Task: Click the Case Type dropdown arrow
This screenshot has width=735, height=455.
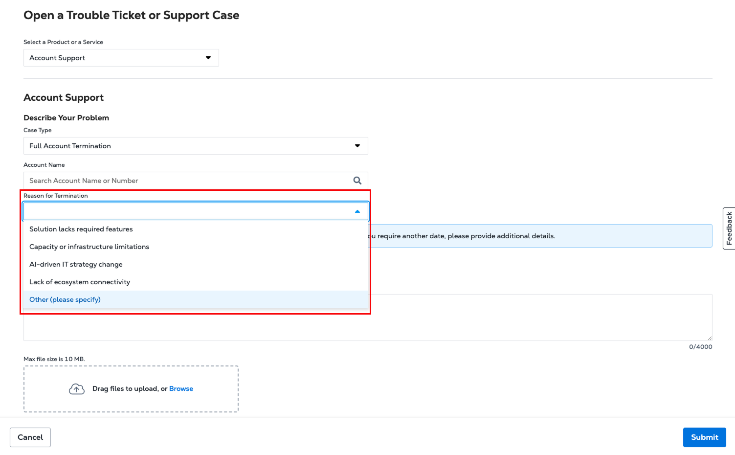Action: (357, 146)
